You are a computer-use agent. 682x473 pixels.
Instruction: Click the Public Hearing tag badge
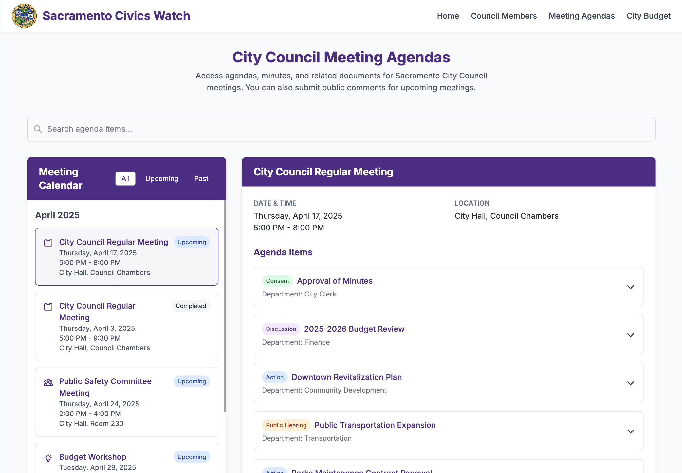click(x=286, y=425)
